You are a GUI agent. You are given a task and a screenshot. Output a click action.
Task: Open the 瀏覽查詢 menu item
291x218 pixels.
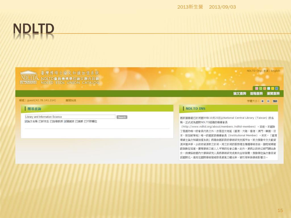pos(273,93)
